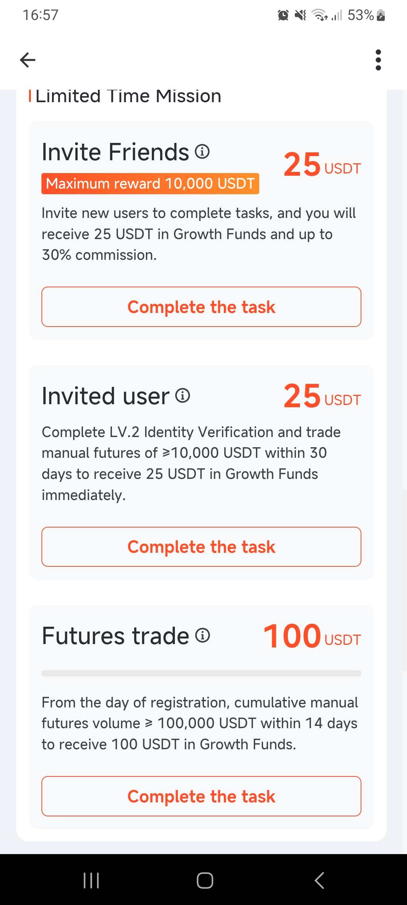
Task: Tap the Maximum reward 10,000 USDT badge
Action: [x=150, y=184]
